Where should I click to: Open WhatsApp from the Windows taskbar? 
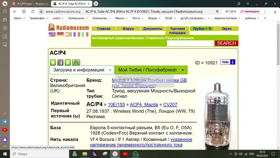(x=136, y=154)
